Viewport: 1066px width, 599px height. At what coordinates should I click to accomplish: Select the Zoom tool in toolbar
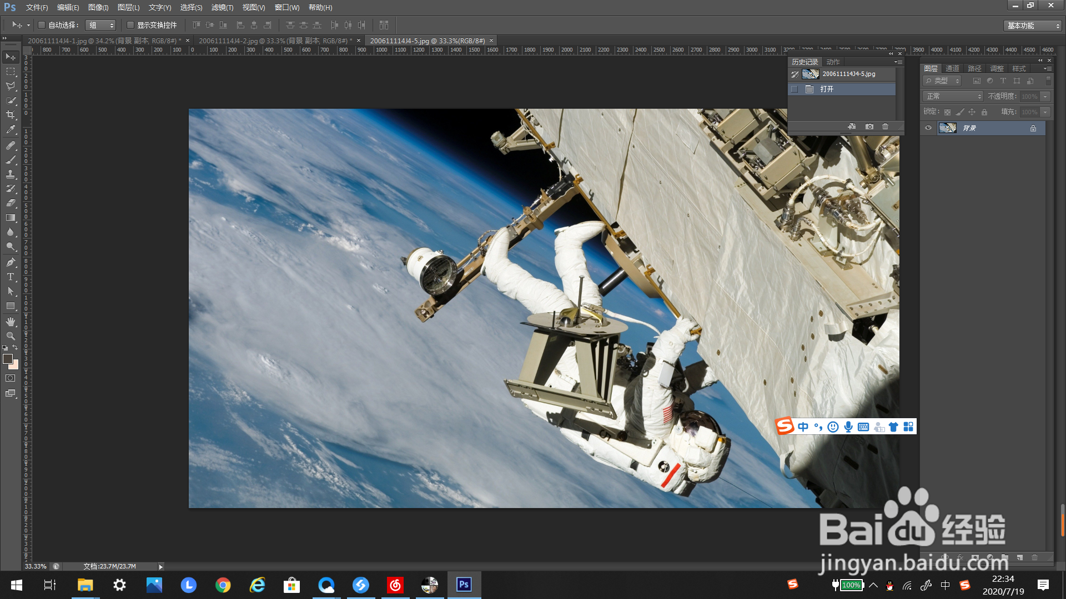coord(11,336)
